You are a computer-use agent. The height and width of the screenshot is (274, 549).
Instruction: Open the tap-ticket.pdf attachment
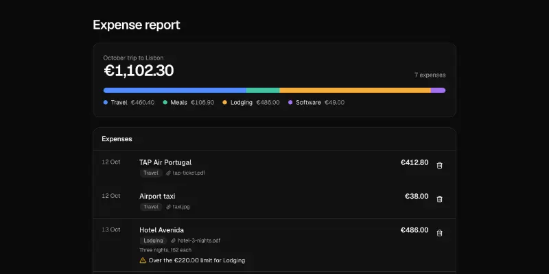[185, 173]
